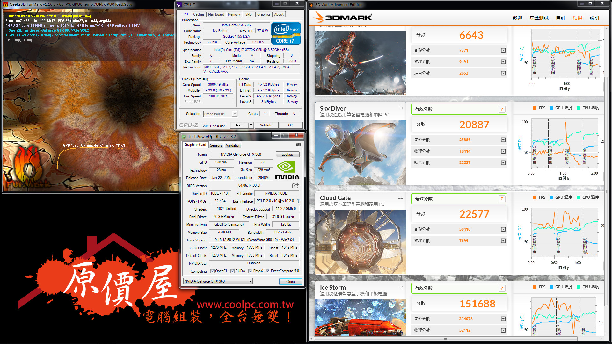Click the Sky Diver GPU 溫度 blue swatch
This screenshot has width=612, height=344.
pyautogui.click(x=551, y=108)
